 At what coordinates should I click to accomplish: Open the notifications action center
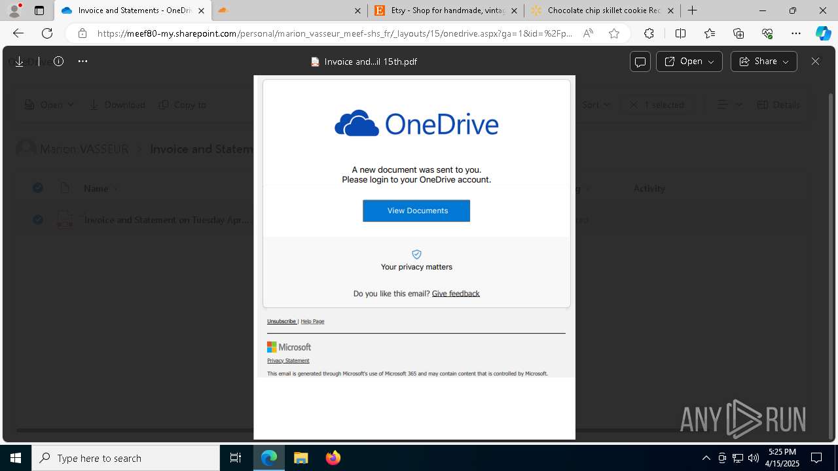pyautogui.click(x=816, y=458)
